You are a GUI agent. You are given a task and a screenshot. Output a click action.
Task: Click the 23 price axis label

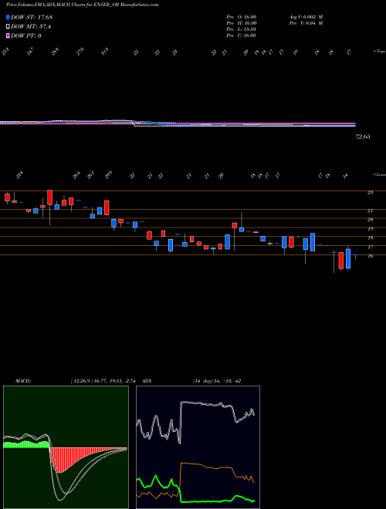click(370, 193)
